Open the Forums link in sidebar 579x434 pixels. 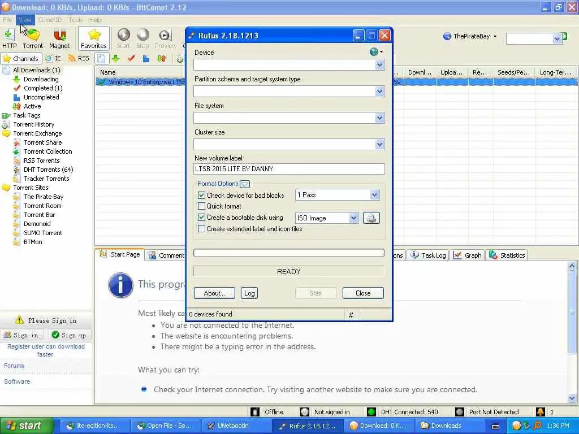click(14, 366)
